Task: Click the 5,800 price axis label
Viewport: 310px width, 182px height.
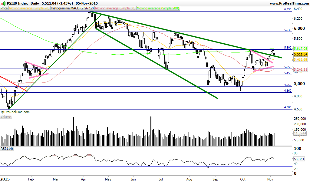Action: pyautogui.click(x=298, y=39)
